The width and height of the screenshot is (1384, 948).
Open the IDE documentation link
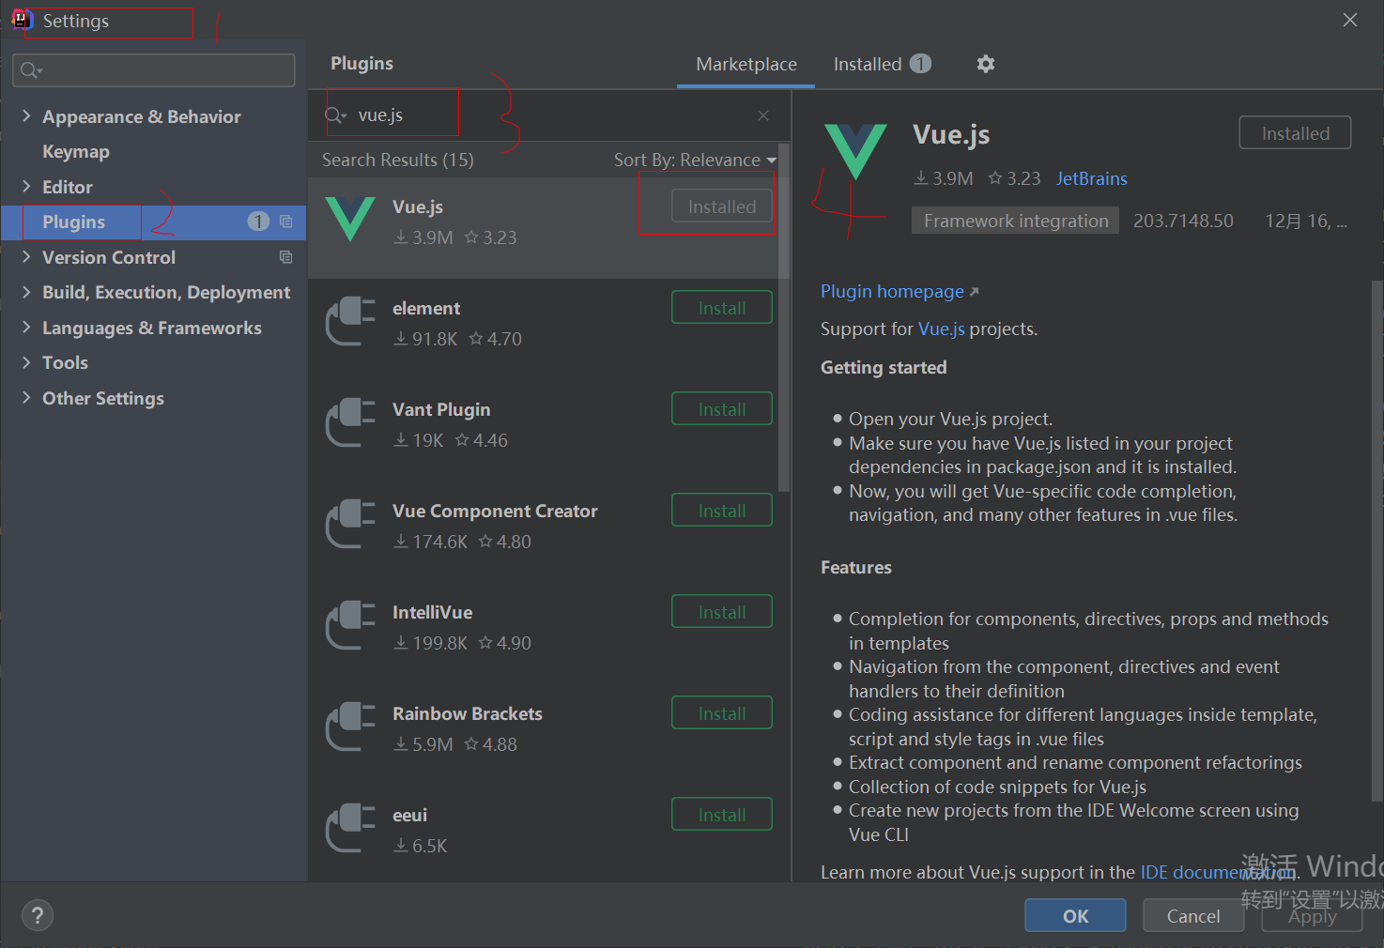tap(1219, 872)
